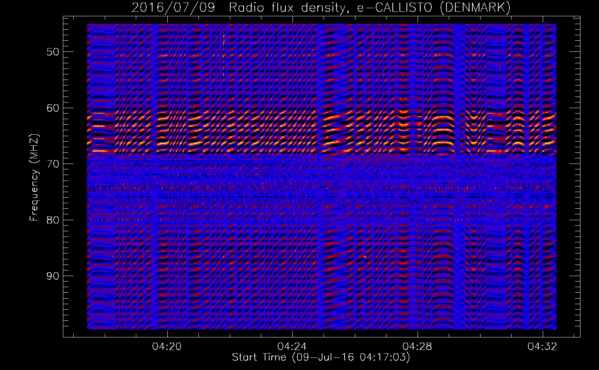Click the 90 frequency tick label

click(x=53, y=276)
